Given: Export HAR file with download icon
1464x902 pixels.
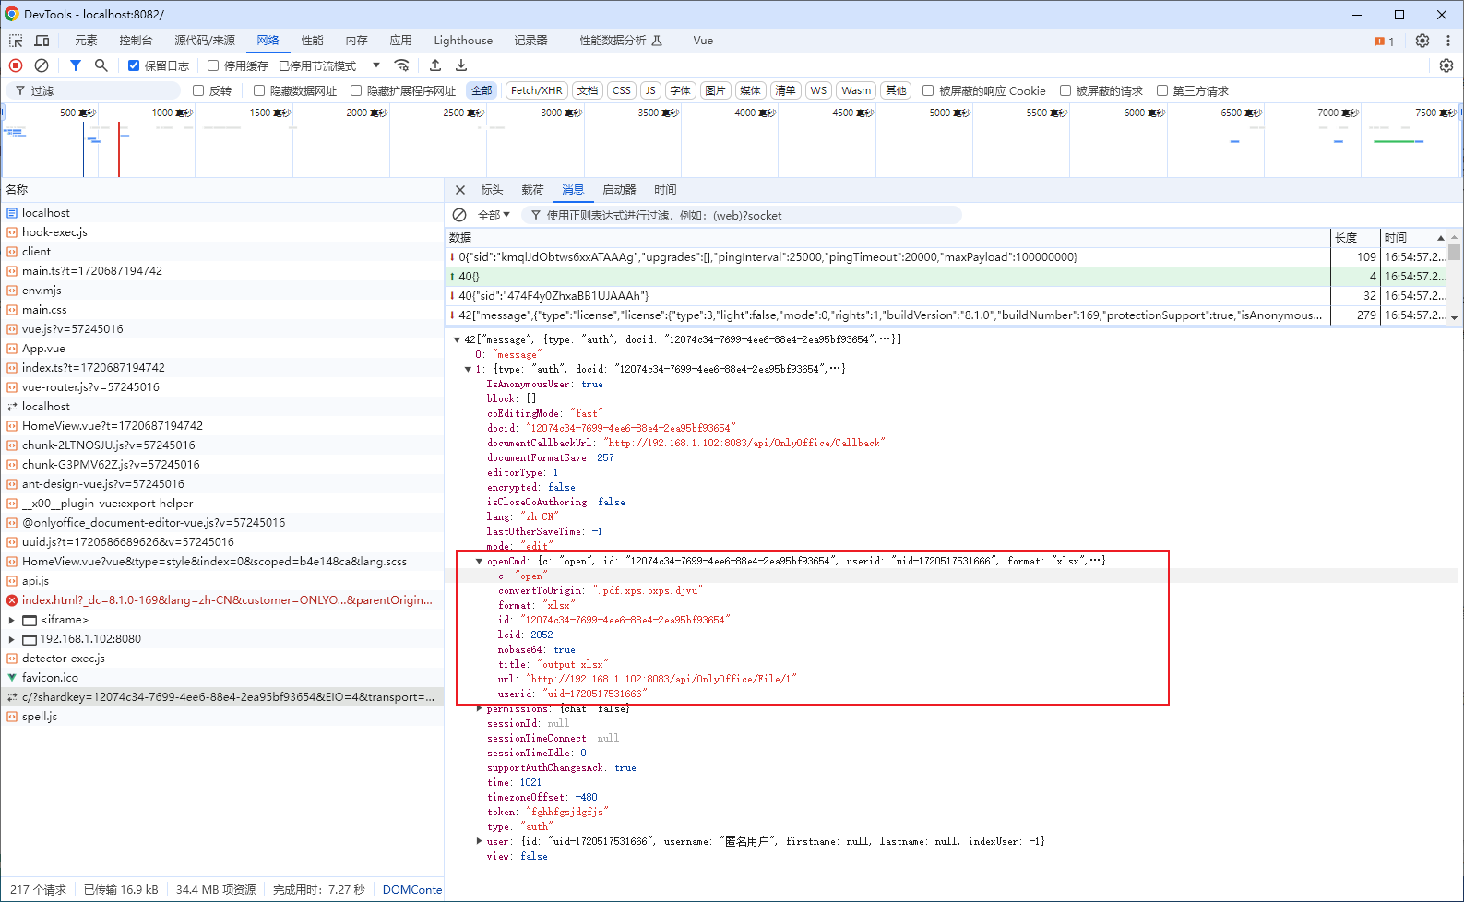Looking at the screenshot, I should tap(461, 65).
